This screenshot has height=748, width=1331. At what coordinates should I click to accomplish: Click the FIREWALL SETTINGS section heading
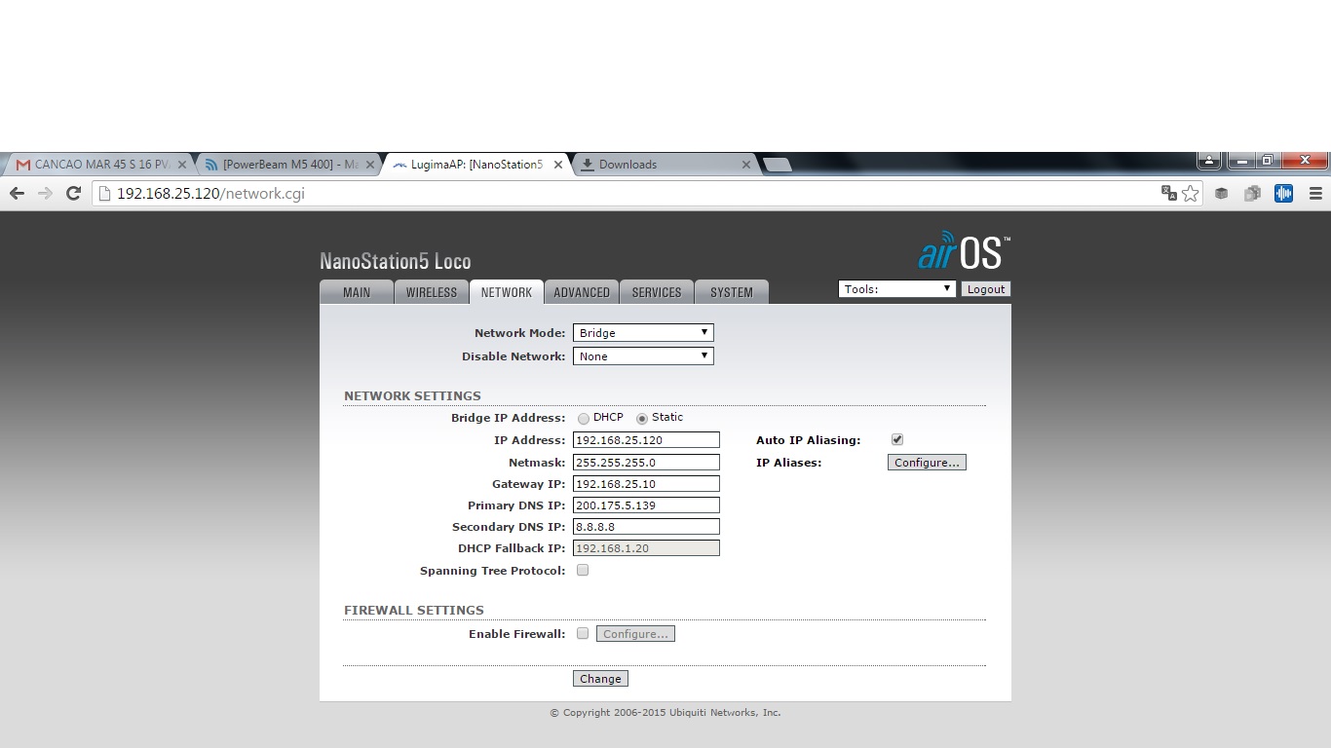coord(414,611)
